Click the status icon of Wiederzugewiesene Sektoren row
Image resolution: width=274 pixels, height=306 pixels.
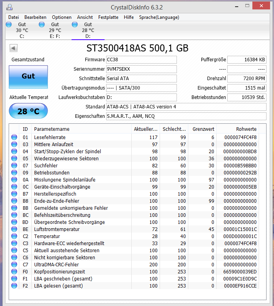point(14,158)
